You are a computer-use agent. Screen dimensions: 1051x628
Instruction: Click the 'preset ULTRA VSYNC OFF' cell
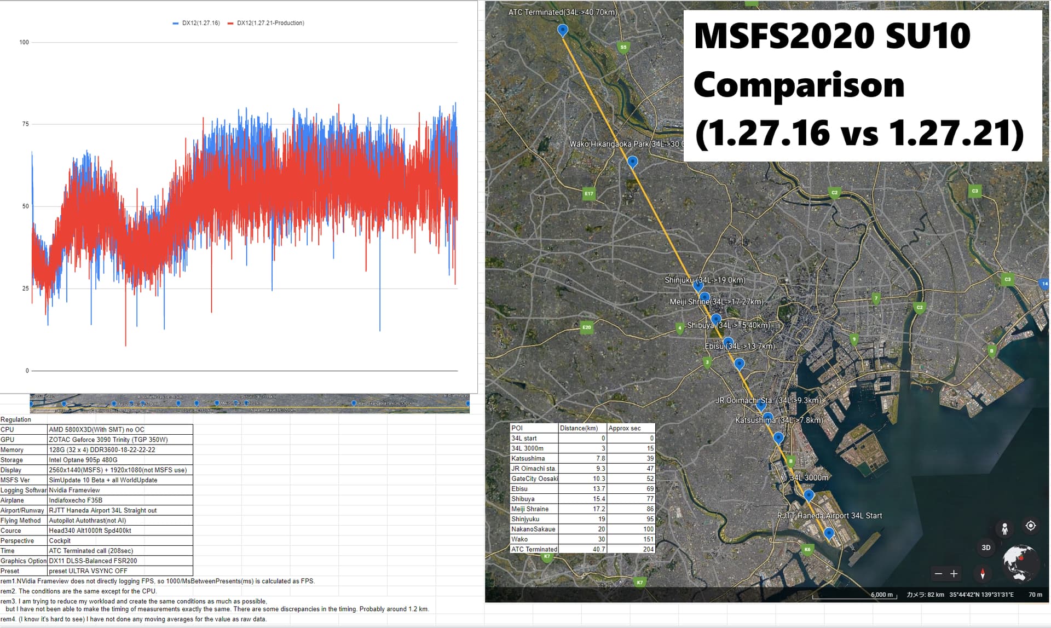tap(120, 571)
